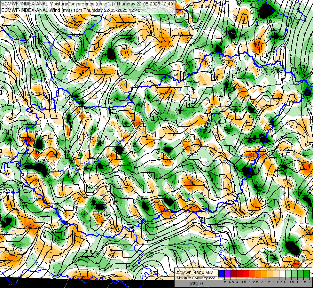Click the -4 tick label on the legend
This screenshot has width=313, height=288.
click(x=237, y=282)
